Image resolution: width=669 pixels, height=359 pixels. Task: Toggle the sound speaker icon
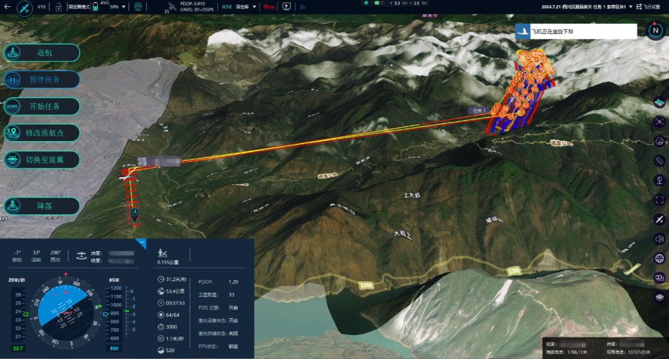(x=659, y=239)
